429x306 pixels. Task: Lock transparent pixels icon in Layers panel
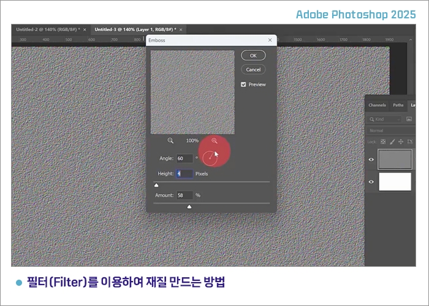coord(383,141)
